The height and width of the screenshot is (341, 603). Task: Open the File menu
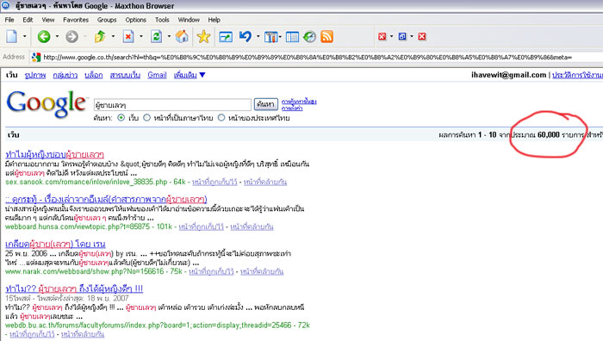point(9,20)
